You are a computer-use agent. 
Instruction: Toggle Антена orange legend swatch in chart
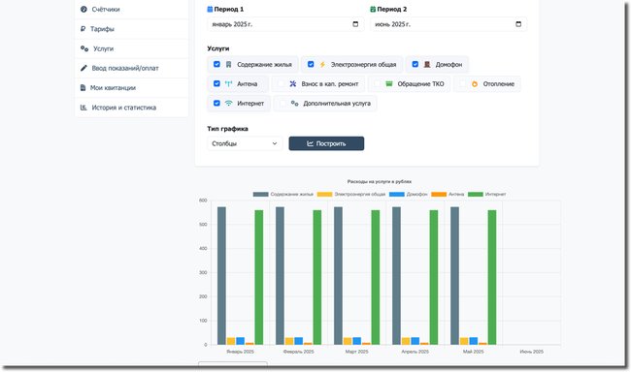439,194
